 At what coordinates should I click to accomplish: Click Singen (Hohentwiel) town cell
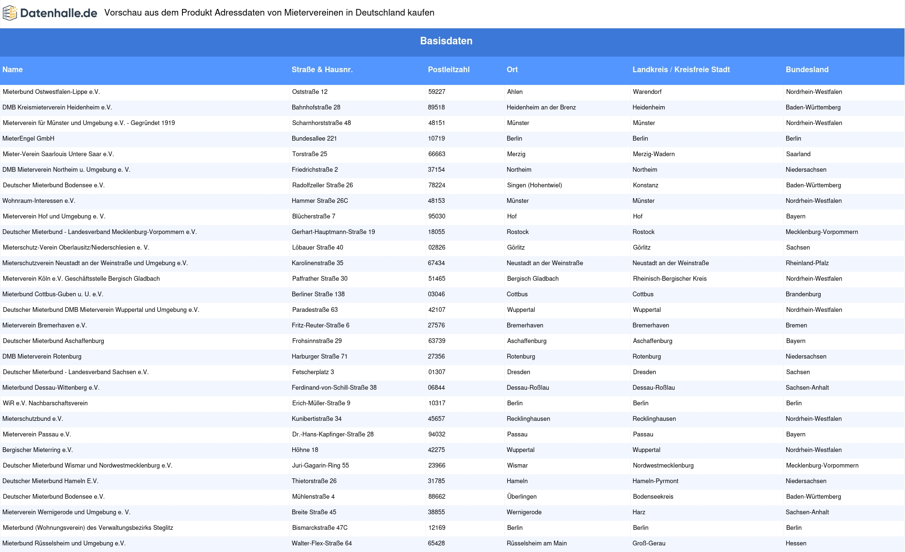[535, 185]
